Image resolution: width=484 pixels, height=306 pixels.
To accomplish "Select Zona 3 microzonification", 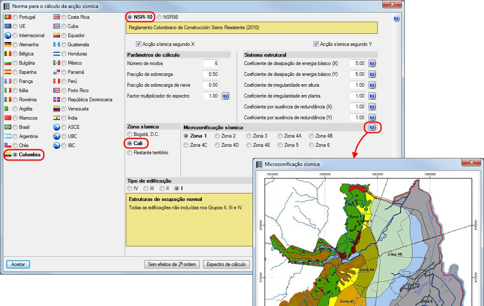I will 249,136.
